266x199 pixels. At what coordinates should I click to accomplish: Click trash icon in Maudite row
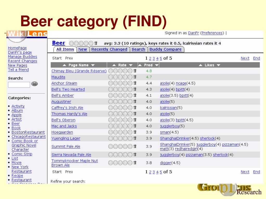(x=135, y=77)
